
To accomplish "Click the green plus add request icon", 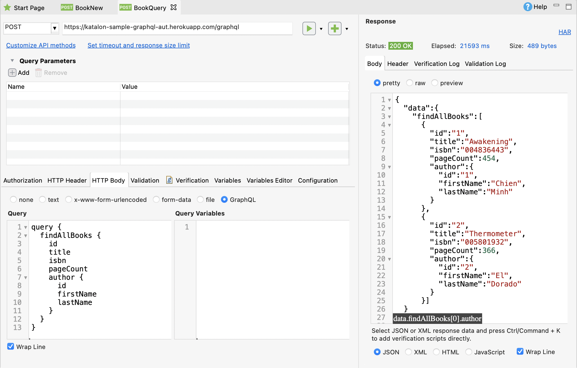I will [335, 28].
